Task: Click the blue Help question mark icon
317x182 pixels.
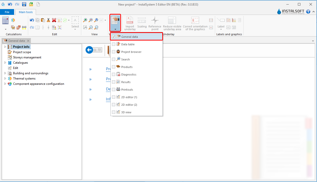Action: [308, 12]
